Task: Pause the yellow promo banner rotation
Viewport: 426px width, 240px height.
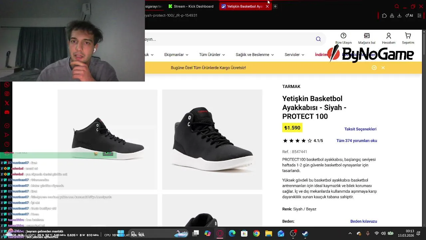Action: click(374, 68)
